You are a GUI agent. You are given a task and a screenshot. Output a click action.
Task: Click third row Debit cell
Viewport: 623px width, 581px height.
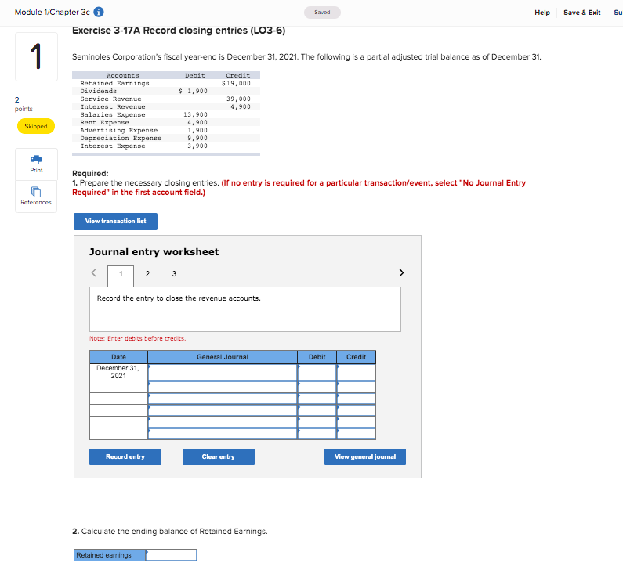pos(317,399)
